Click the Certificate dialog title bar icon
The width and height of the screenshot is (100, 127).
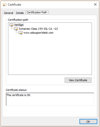tap(5, 5)
